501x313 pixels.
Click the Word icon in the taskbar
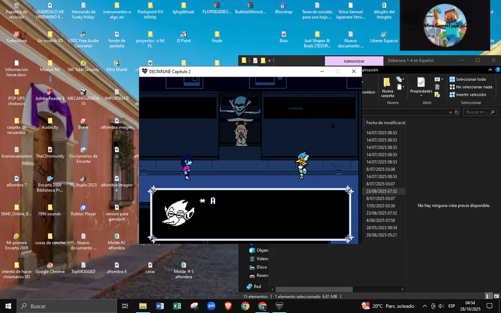pyautogui.click(x=160, y=306)
